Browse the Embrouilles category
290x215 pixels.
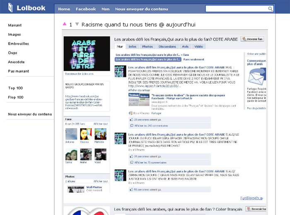(19, 43)
